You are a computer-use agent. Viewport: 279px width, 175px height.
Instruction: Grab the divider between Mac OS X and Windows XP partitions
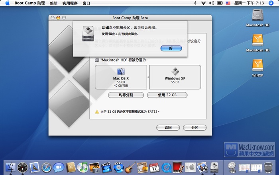(x=148, y=77)
